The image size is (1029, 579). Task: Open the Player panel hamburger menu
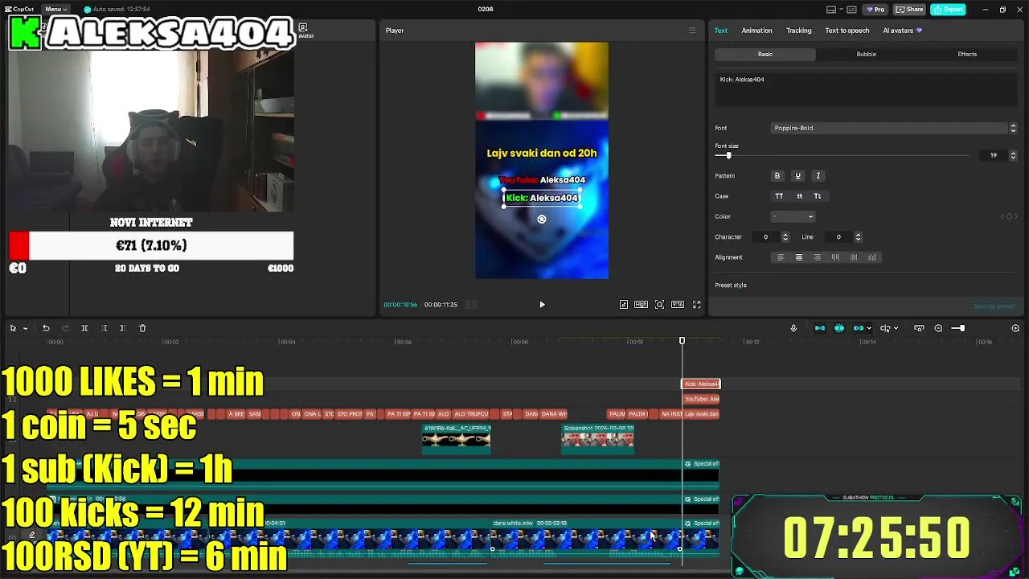tap(692, 31)
